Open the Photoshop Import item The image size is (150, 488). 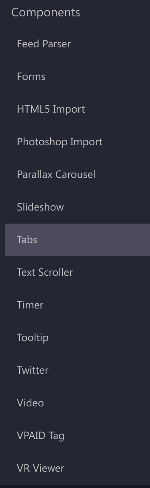pyautogui.click(x=77, y=142)
